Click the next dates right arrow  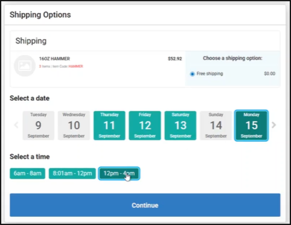pos(274,125)
